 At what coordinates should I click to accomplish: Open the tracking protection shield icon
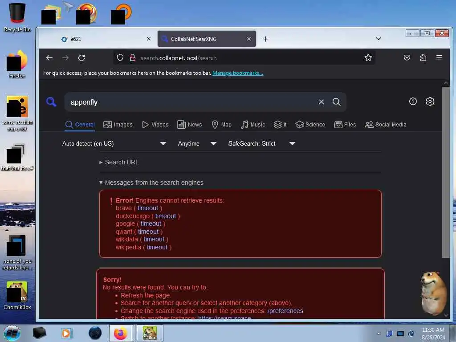click(120, 57)
